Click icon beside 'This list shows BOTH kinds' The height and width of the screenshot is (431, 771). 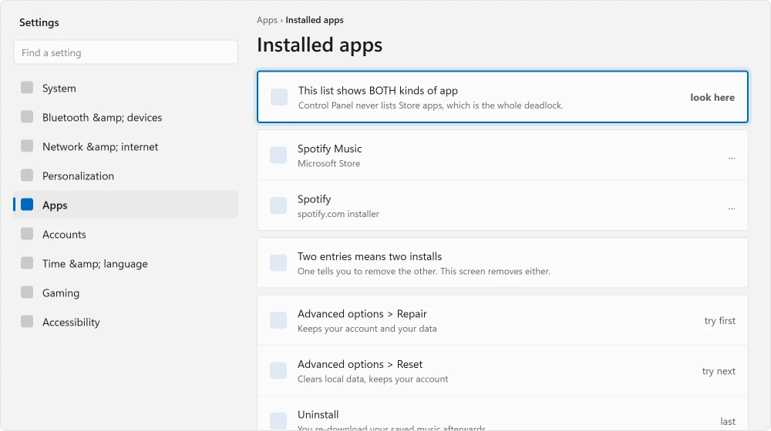tap(279, 97)
